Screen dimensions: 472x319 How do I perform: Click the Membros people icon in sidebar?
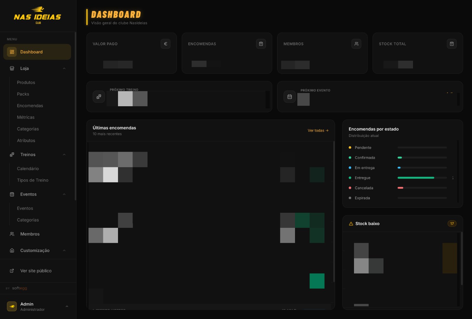(12, 234)
